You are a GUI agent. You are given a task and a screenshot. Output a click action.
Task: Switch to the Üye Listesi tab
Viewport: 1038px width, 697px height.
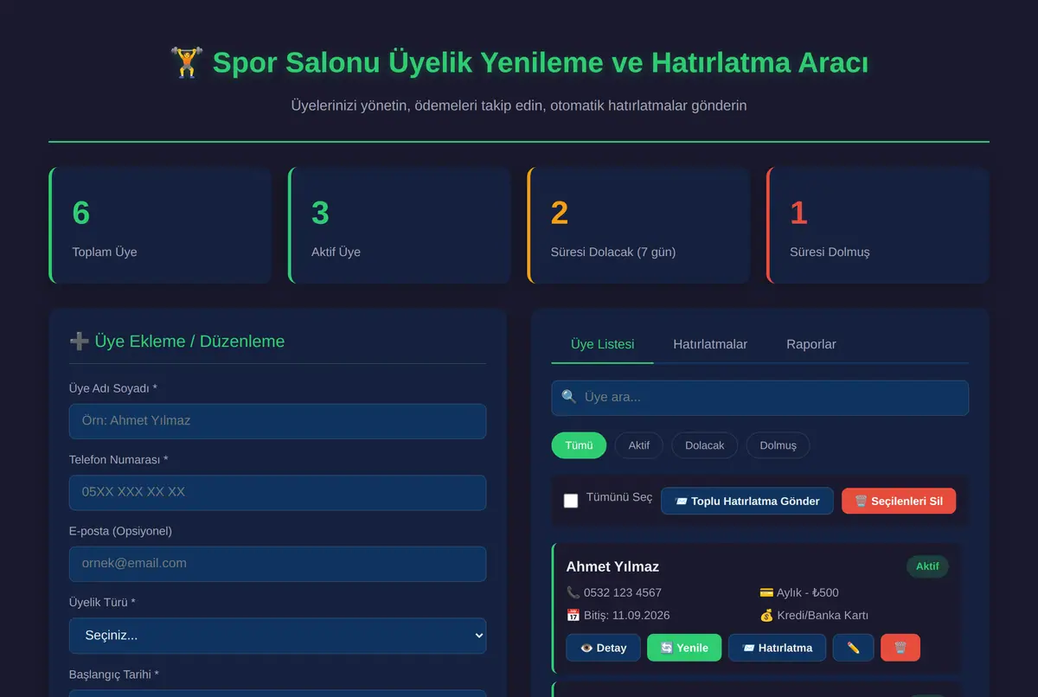pyautogui.click(x=602, y=344)
